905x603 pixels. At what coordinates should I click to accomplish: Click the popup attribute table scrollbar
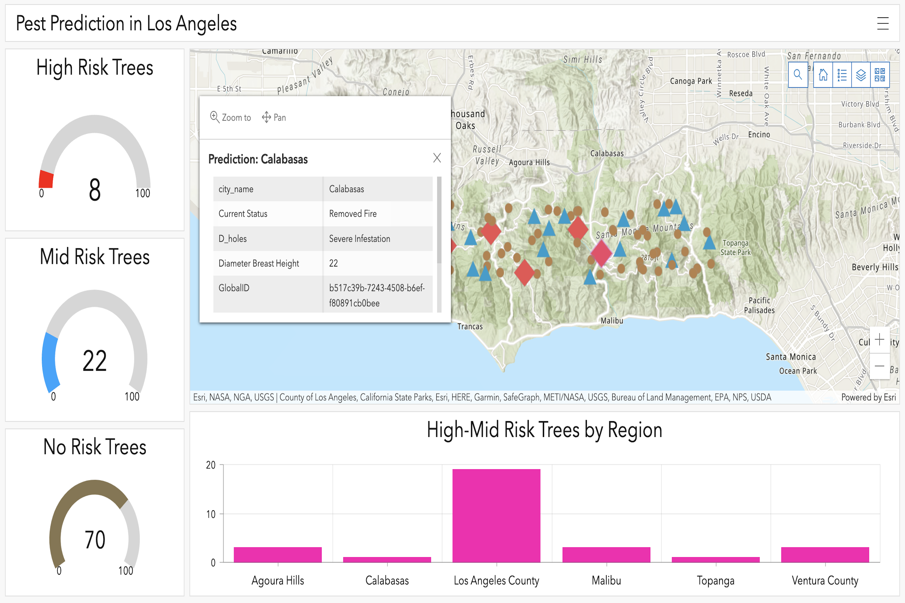(x=439, y=219)
